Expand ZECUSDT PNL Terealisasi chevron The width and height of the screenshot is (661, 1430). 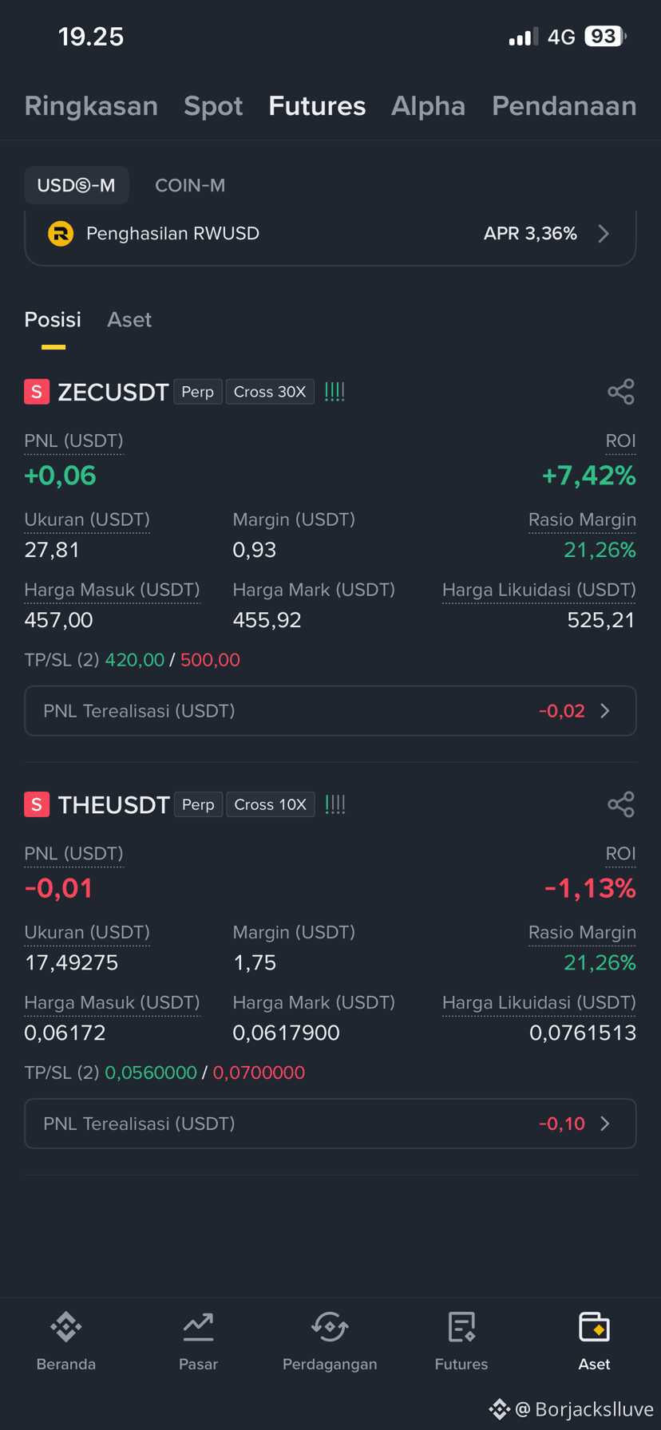coord(605,711)
